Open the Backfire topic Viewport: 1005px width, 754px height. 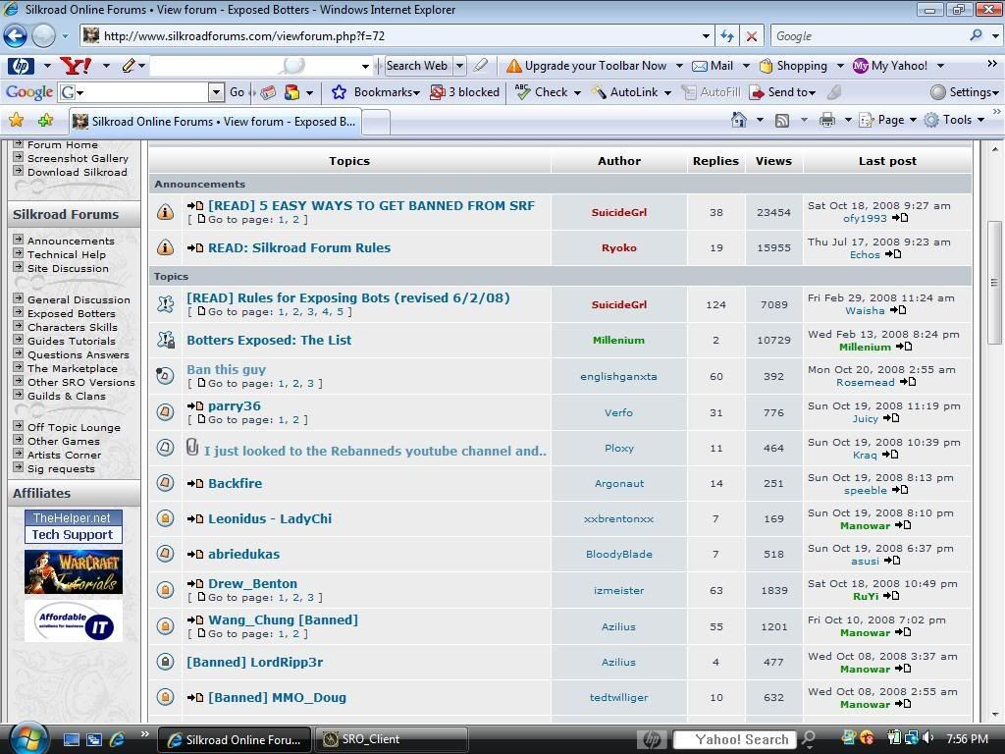236,483
